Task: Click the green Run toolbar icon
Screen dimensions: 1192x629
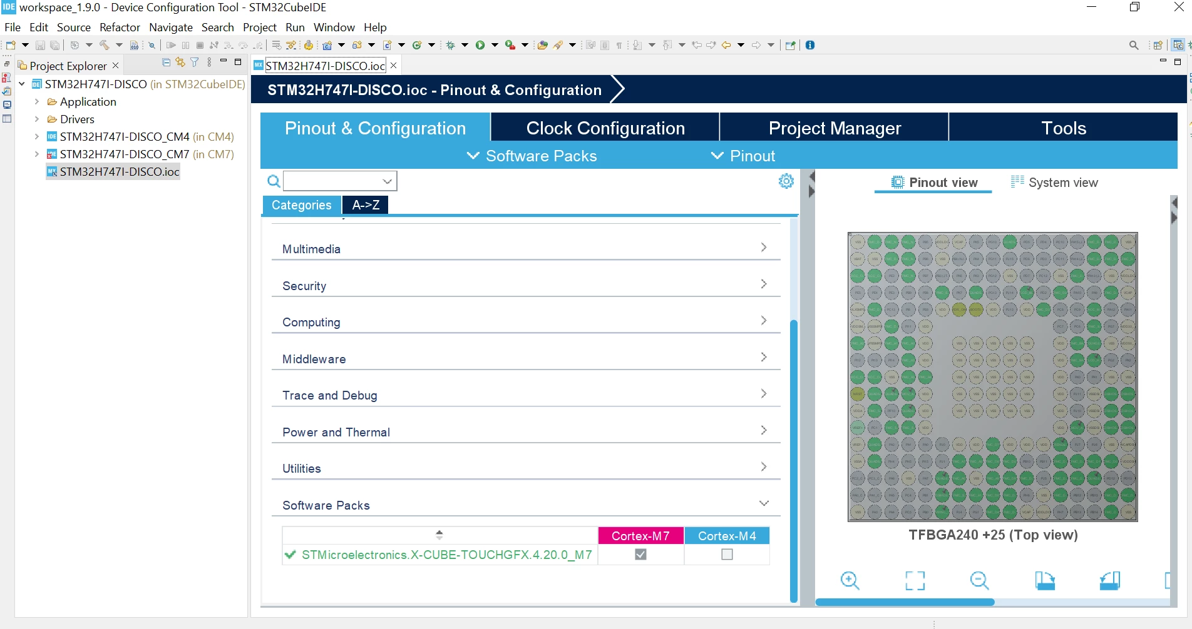Action: [x=480, y=45]
